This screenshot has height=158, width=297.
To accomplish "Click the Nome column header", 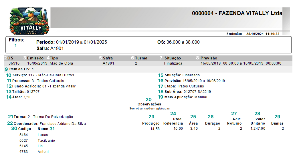I will pyautogui.click(x=43, y=129).
